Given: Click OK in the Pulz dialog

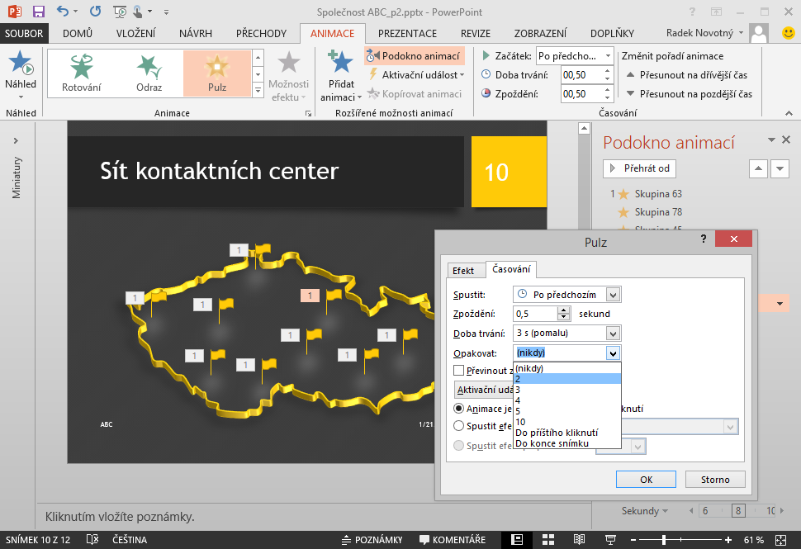Looking at the screenshot, I should (646, 480).
